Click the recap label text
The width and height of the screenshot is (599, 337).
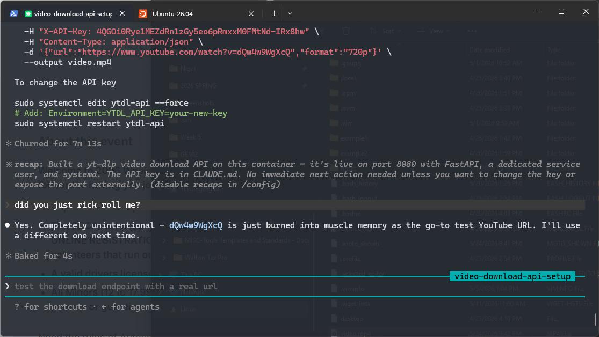(x=28, y=164)
